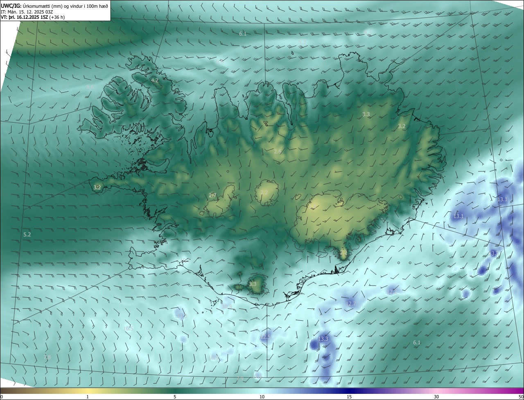
Task: Click the 10.8 value near the Westman Islands
Action: (227, 306)
